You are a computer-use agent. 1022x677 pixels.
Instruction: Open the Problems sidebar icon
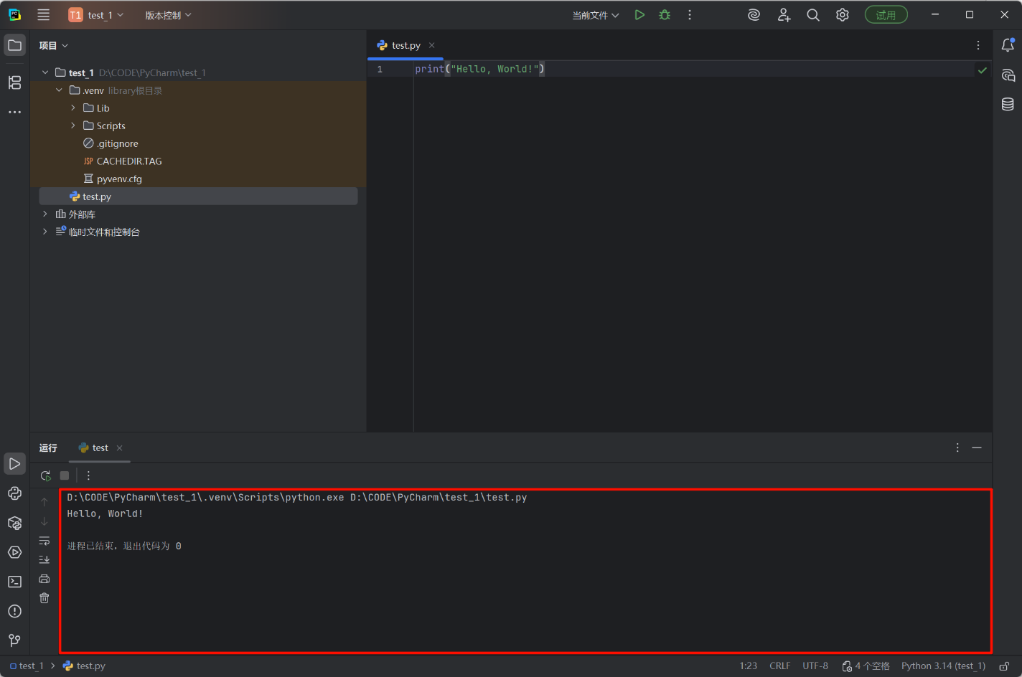pos(14,611)
